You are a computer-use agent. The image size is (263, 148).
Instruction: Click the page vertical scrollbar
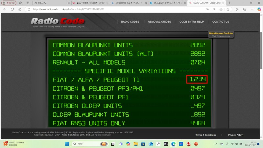pos(261,50)
